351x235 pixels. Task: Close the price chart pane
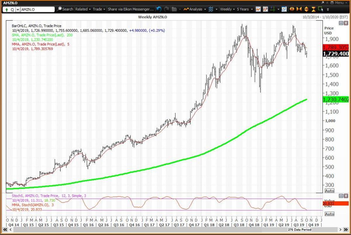tap(345, 23)
